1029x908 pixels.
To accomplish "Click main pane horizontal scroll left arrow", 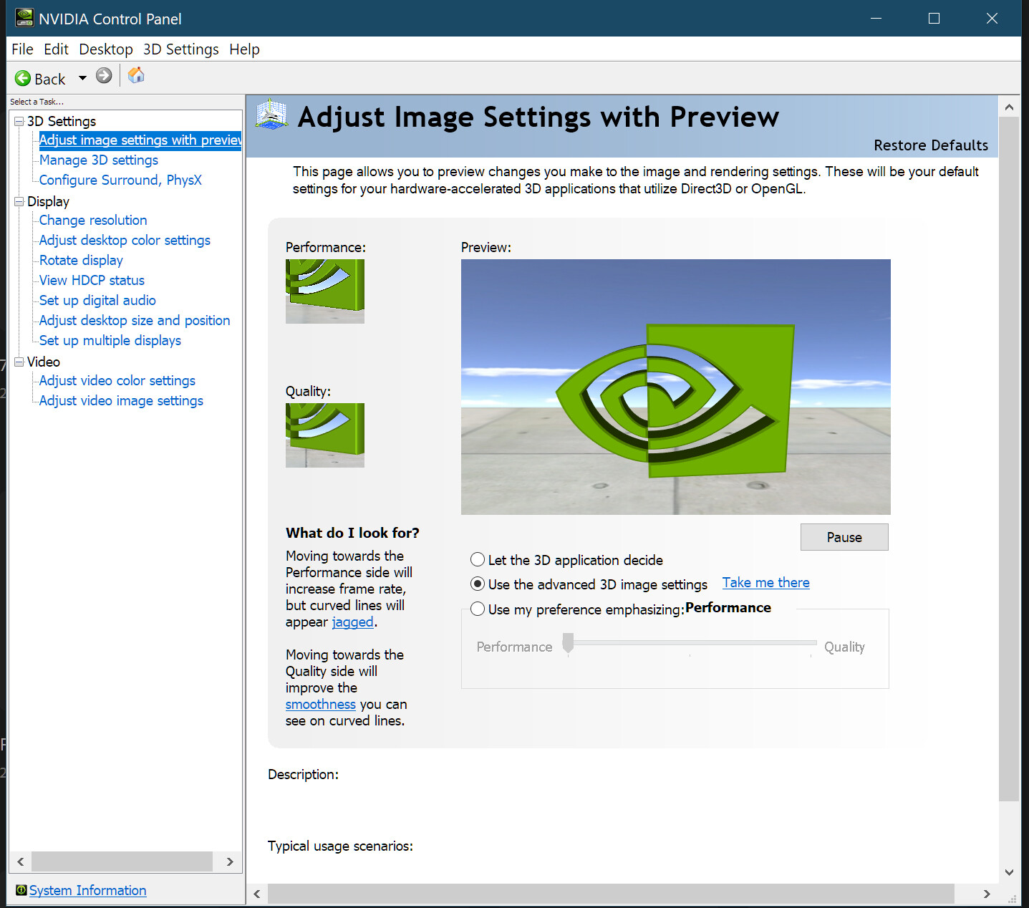I will click(257, 894).
